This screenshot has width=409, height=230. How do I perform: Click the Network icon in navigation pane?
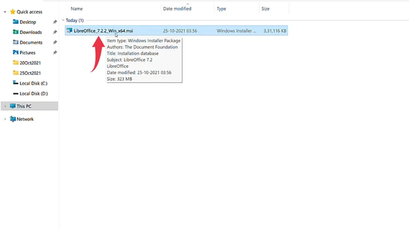tap(12, 119)
